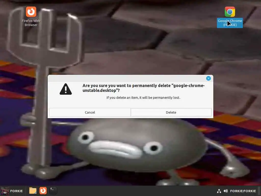Click the 'If you delete an item' message
The image size is (261, 196).
(x=143, y=98)
